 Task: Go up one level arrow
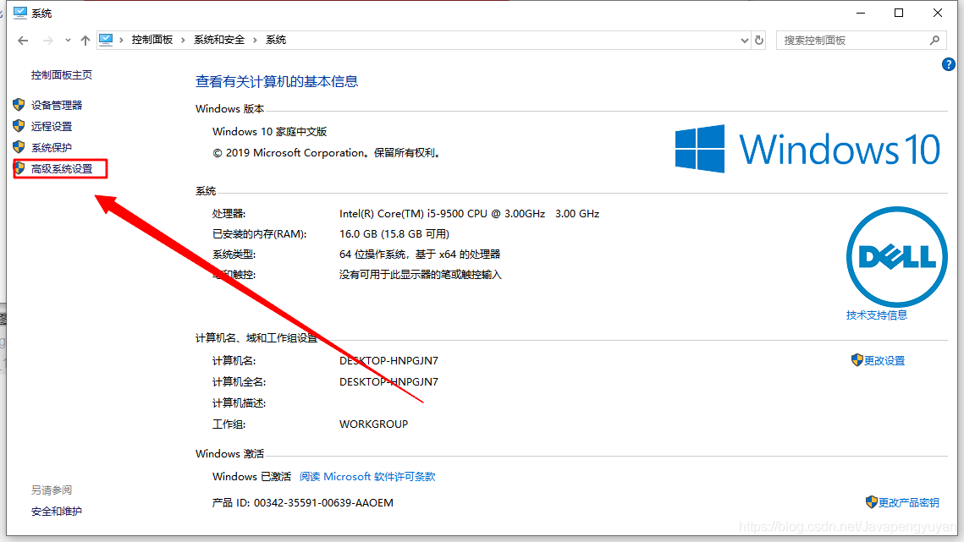tap(85, 41)
